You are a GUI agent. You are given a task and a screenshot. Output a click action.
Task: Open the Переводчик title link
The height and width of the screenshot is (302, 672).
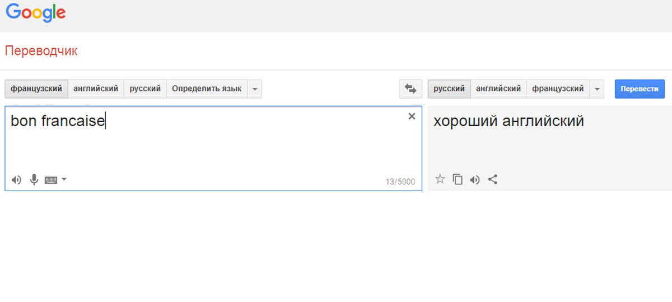pos(41,51)
